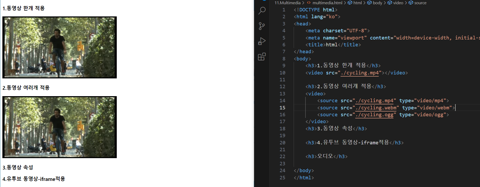The image size is (480, 187).
Task: Click the h3 code '2.동영상 여러개 적용'
Action: point(346,86)
